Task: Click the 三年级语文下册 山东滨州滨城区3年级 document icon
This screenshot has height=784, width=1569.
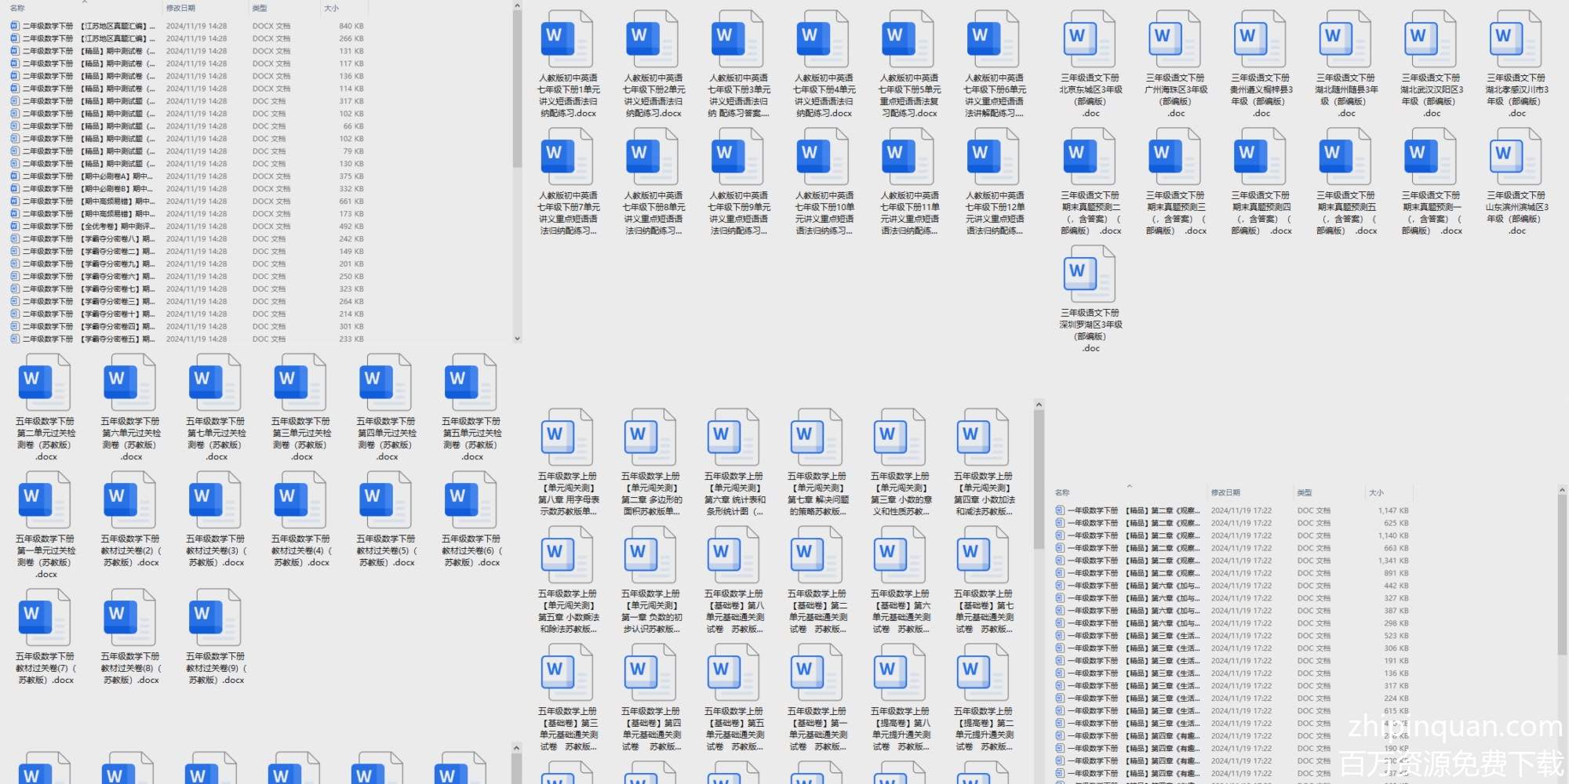Action: point(1516,157)
